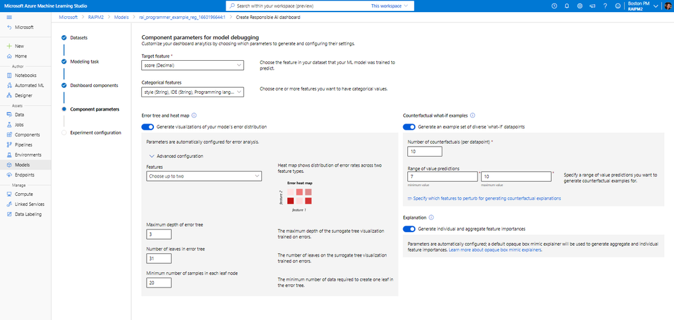Open the Pipelines icon
Viewport: 674px width, 320px height.
9,144
